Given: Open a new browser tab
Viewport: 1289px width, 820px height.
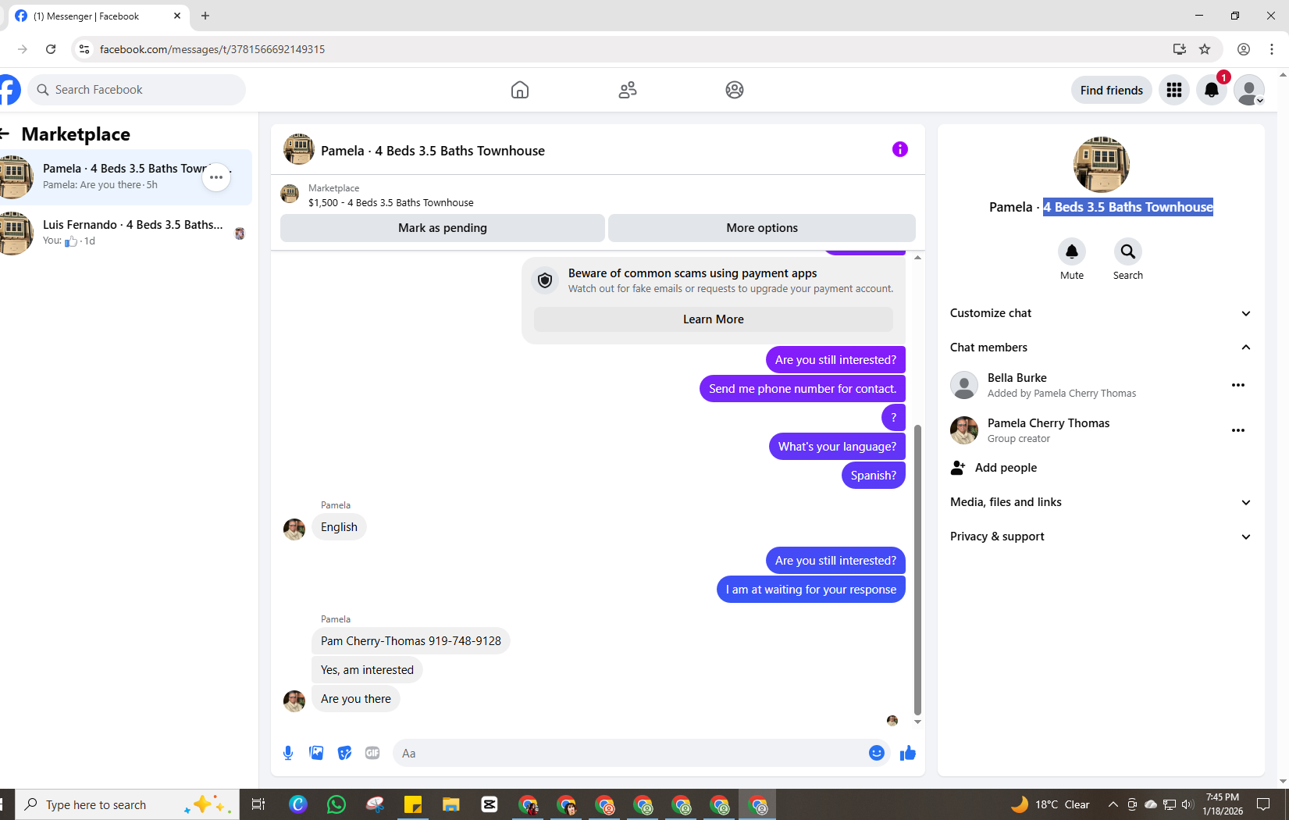Looking at the screenshot, I should coord(205,16).
